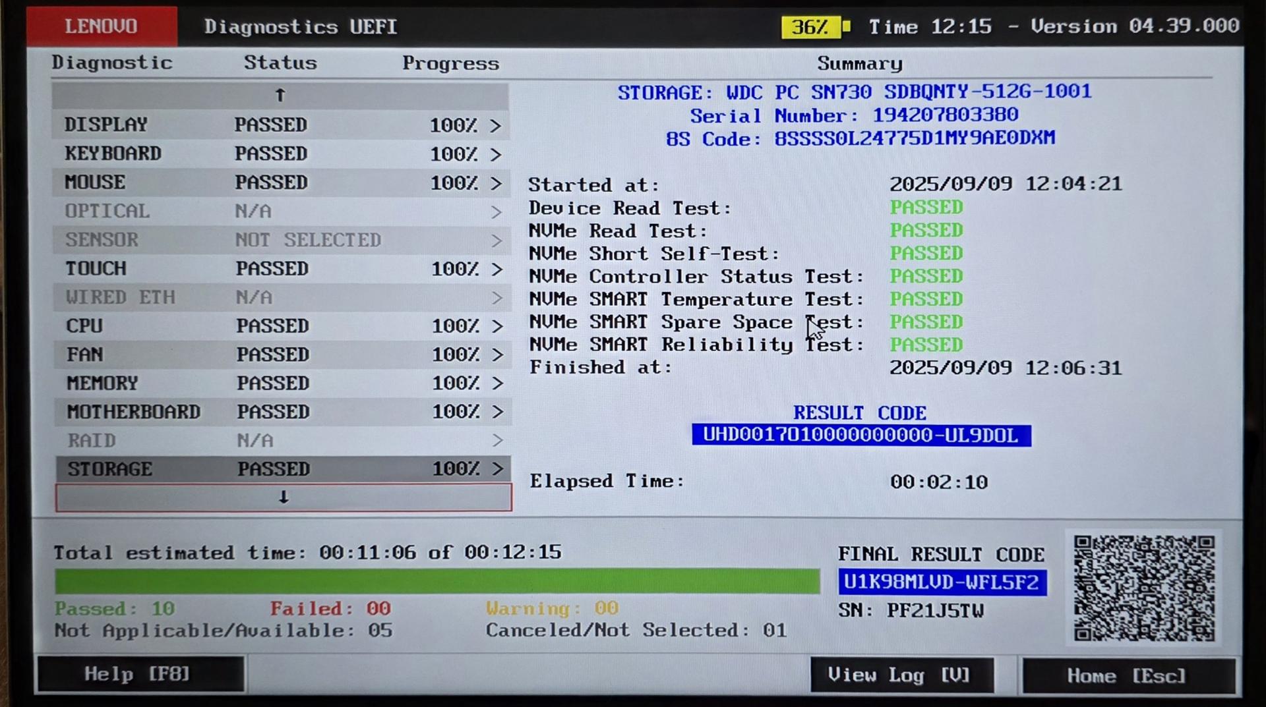Click the Diagnostic column header
The height and width of the screenshot is (707, 1266).
point(112,63)
